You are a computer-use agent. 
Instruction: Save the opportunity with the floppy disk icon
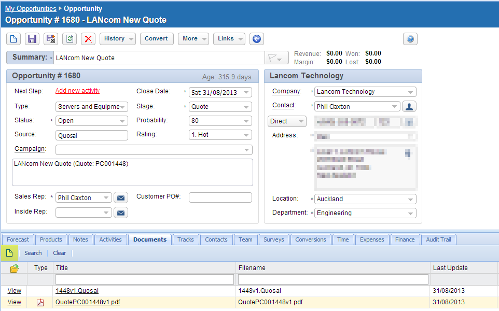coord(32,39)
